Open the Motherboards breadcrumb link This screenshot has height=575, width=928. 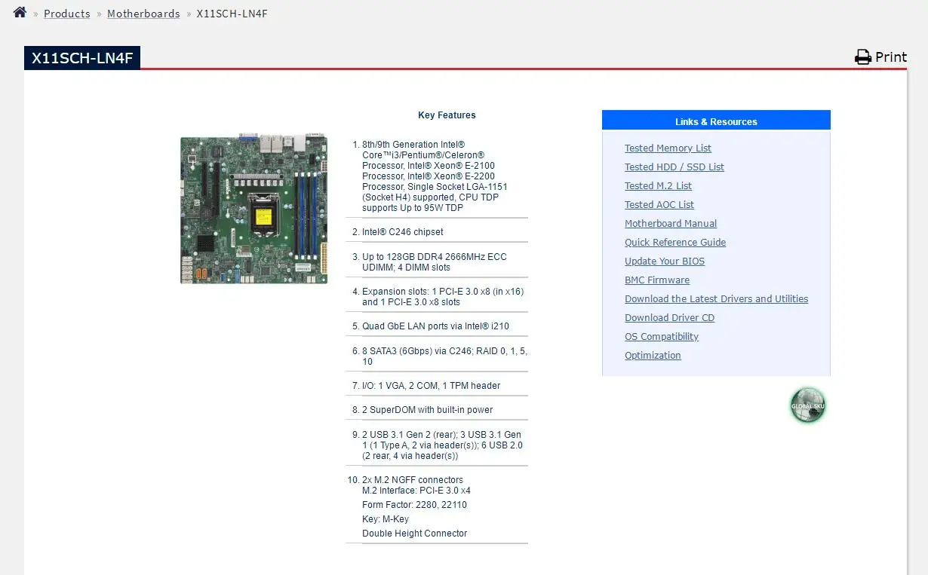pyautogui.click(x=143, y=14)
